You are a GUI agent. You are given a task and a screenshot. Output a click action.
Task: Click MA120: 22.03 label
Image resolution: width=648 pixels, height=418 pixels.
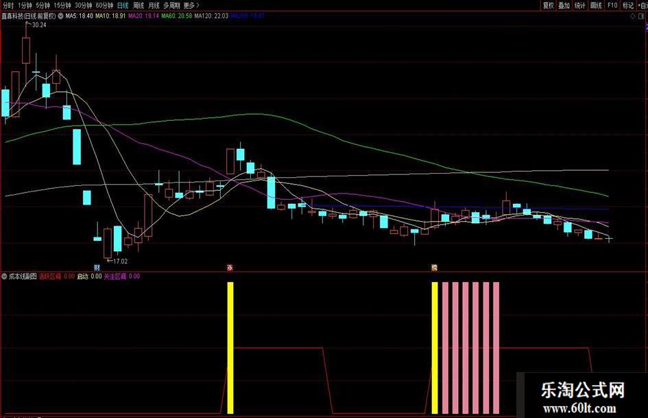[x=211, y=16]
